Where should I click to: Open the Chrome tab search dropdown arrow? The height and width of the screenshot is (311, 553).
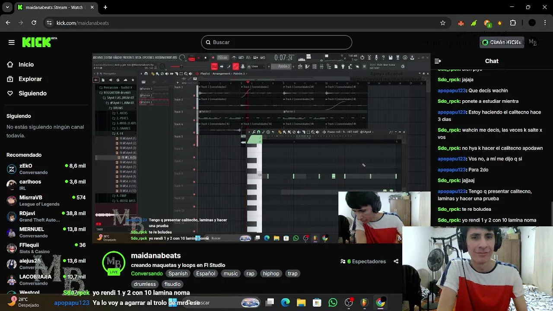[7, 7]
